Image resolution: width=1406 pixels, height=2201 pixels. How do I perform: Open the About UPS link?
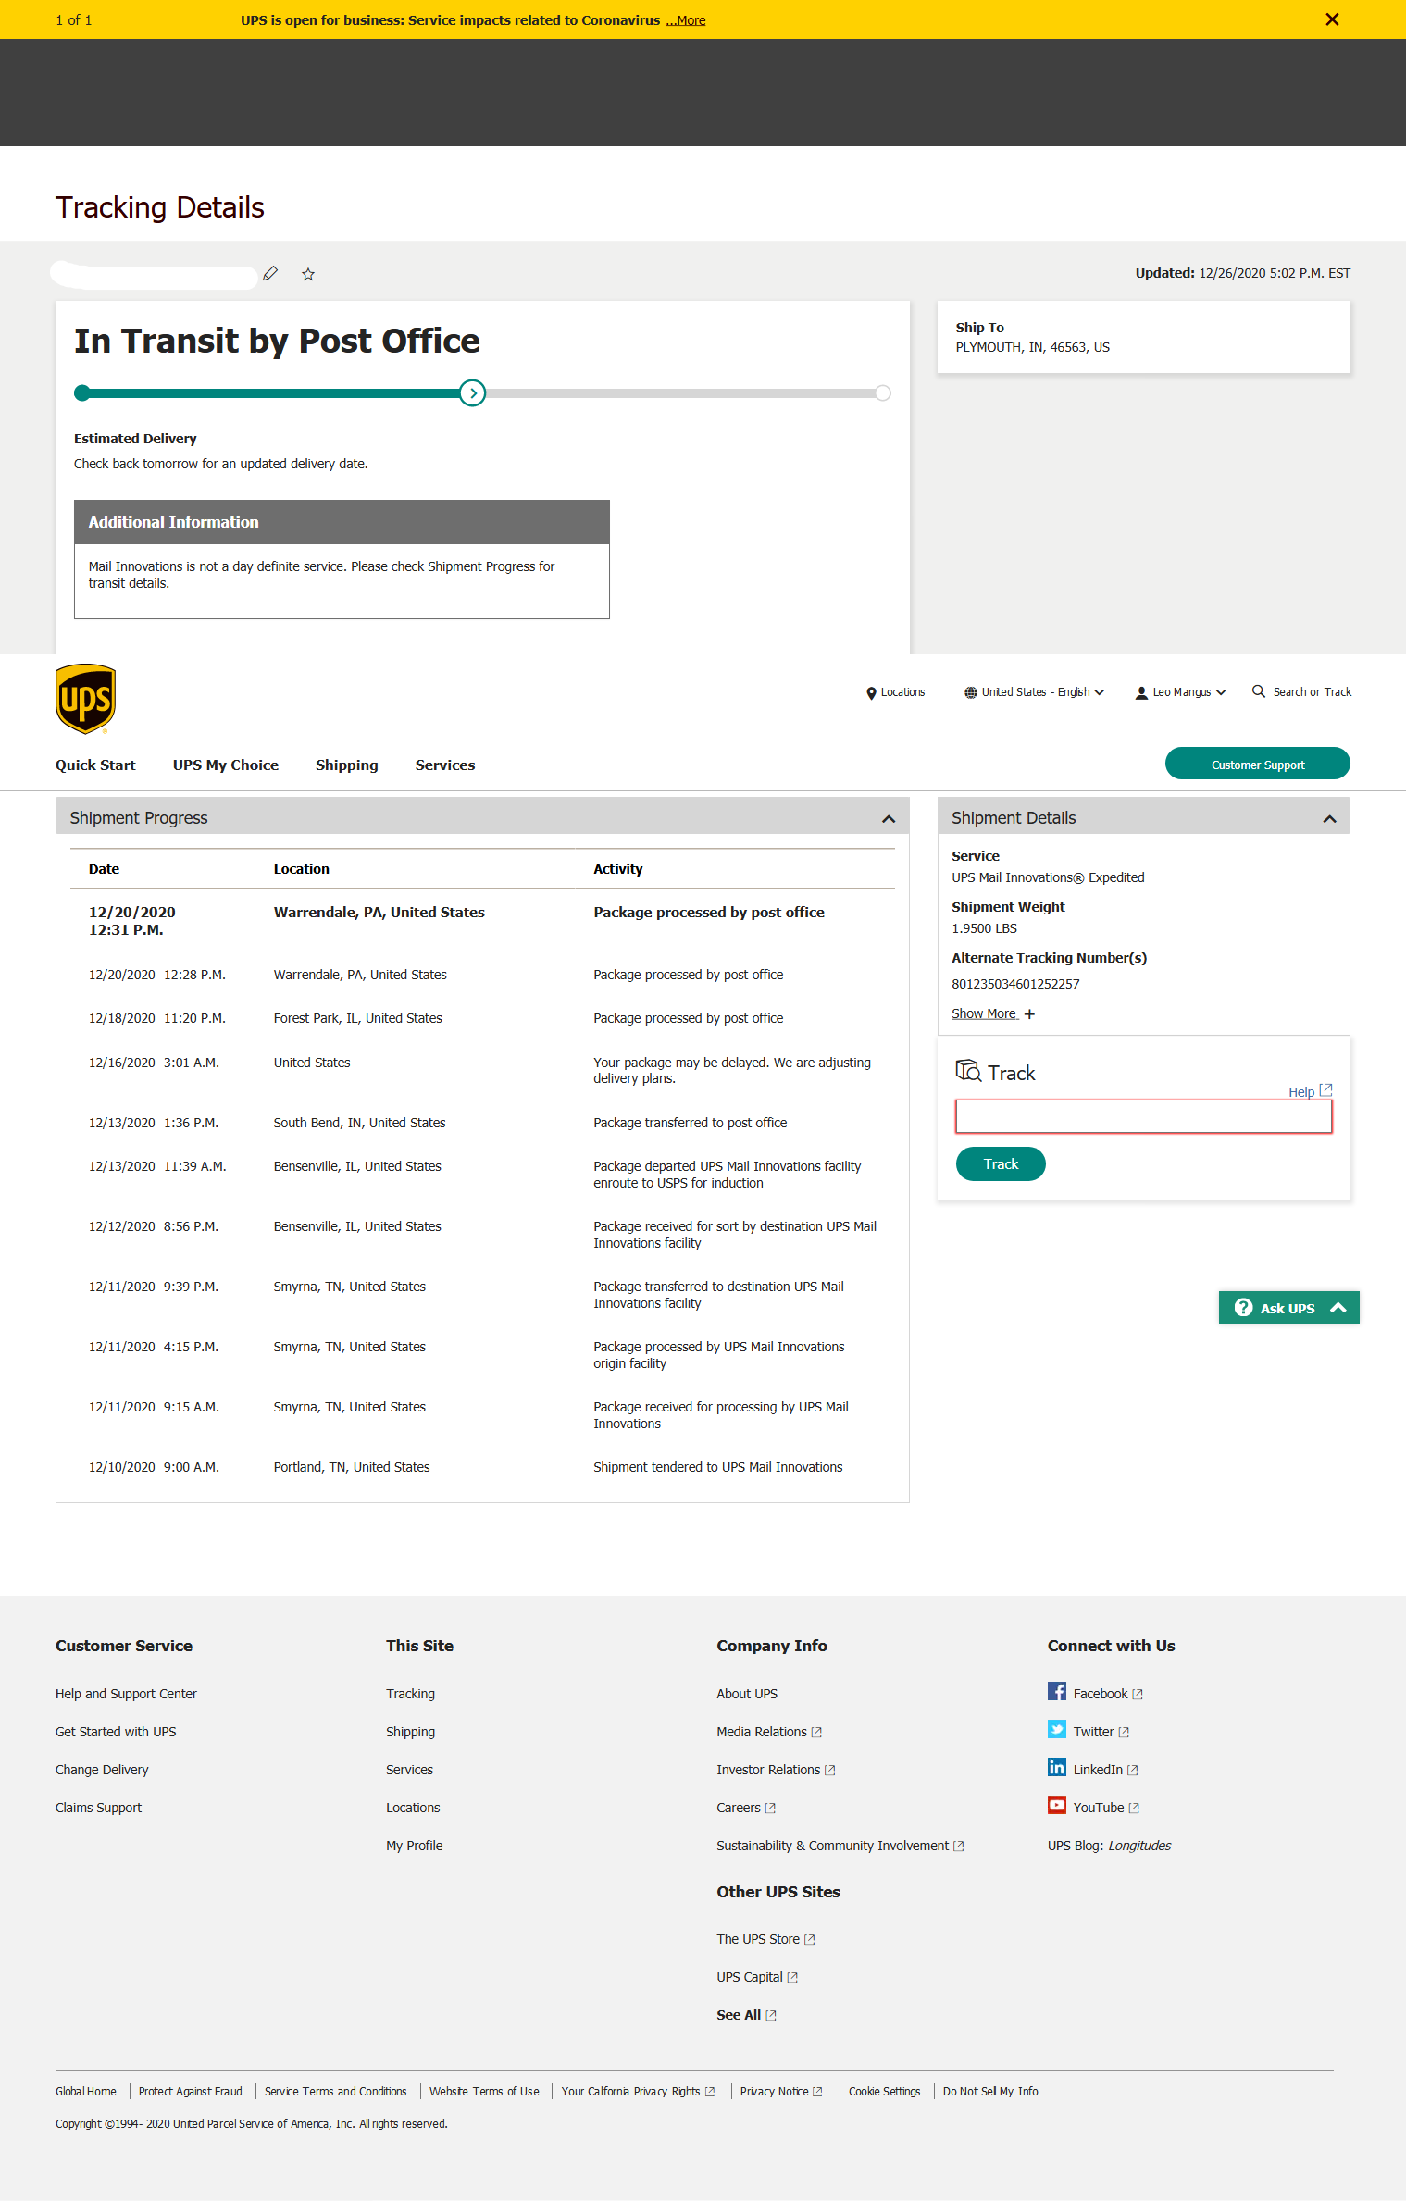click(747, 1694)
